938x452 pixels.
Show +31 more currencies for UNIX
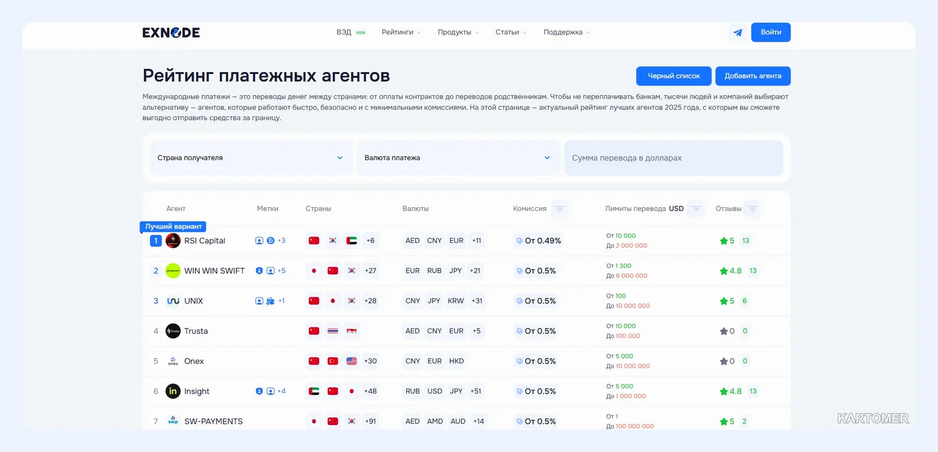pyautogui.click(x=477, y=301)
